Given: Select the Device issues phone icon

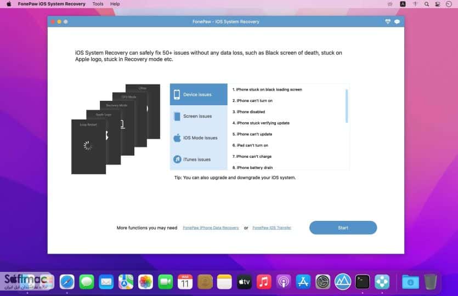Looking at the screenshot, I should (x=177, y=94).
